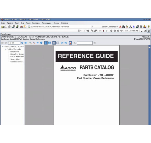Open the Закладки menu
Image resolution: width=151 pixels, height=143 pixels.
tap(36, 23)
